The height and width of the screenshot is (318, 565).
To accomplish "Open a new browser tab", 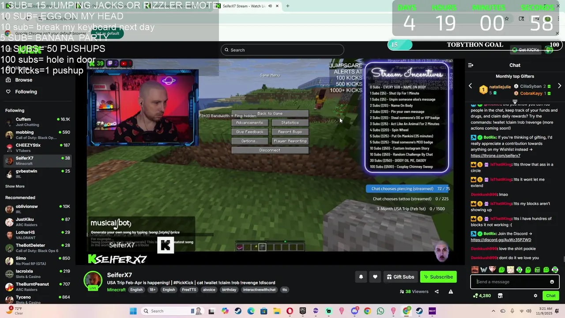I will point(287,6).
